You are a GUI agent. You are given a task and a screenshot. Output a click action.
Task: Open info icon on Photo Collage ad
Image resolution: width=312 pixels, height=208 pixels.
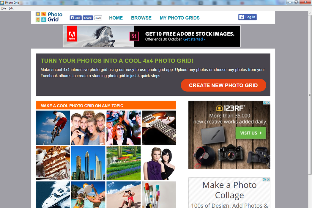tap(264, 180)
